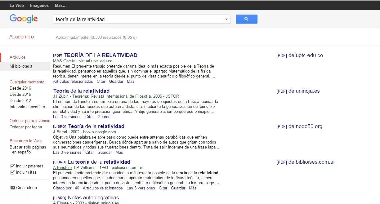Click Citar under MAS García result
Viewport: 380px width, 204px height.
pos(101,82)
